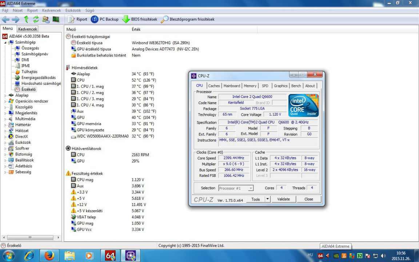Expand the Multimédia tree node

tap(5, 119)
